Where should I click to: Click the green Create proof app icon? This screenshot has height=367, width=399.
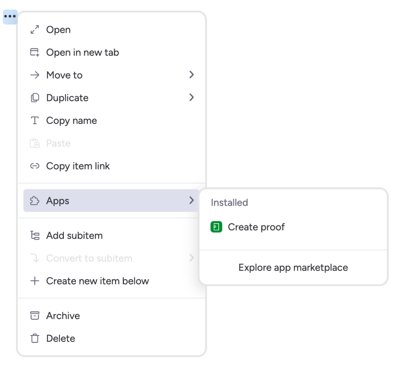click(x=217, y=227)
